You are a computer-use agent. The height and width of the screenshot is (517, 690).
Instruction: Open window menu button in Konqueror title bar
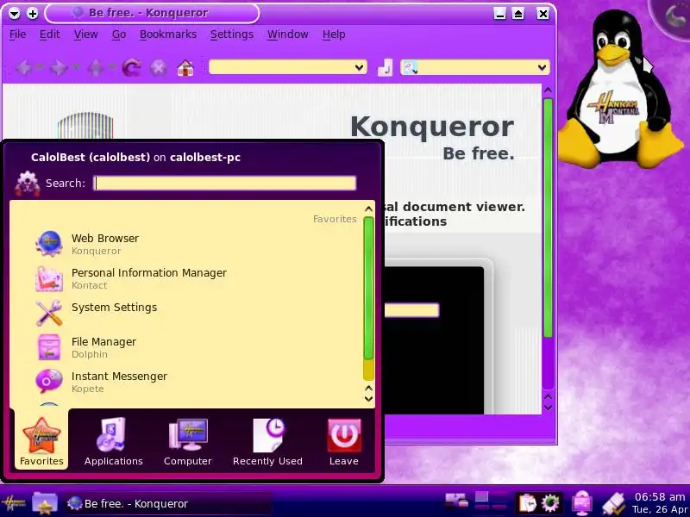click(14, 14)
